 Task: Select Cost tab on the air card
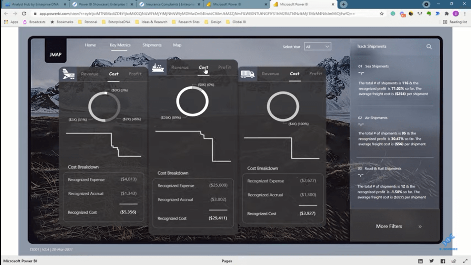point(114,74)
